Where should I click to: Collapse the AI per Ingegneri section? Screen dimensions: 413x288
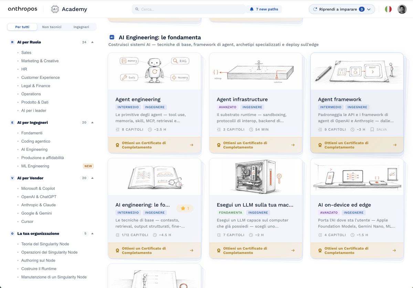point(92,122)
